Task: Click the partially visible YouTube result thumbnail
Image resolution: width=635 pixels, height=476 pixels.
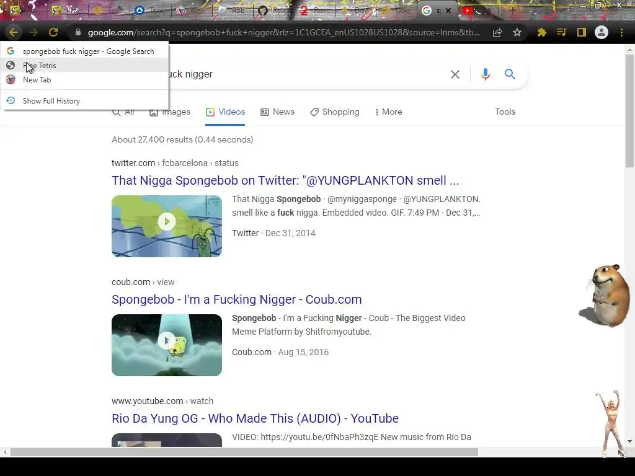Action: pos(166,440)
